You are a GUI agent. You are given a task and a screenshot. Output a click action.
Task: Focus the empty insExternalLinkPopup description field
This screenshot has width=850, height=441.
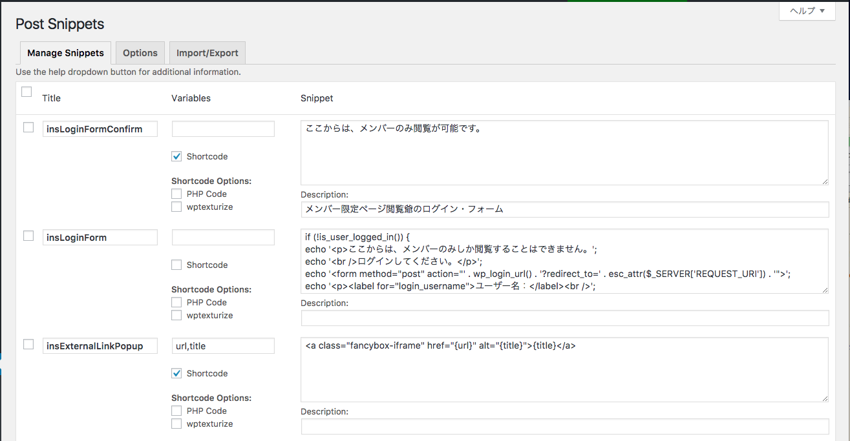tap(565, 426)
